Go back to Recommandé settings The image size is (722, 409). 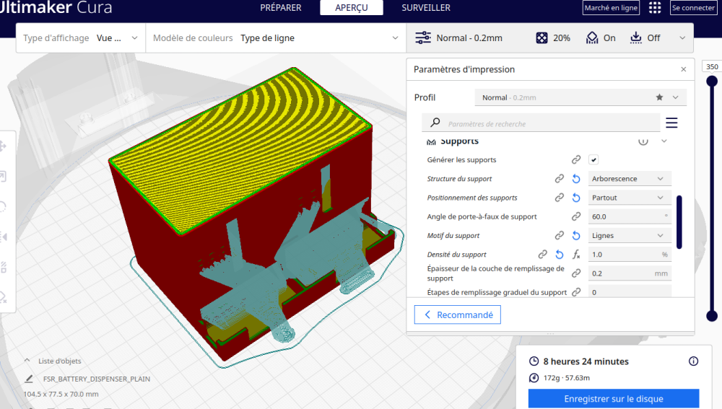click(457, 315)
